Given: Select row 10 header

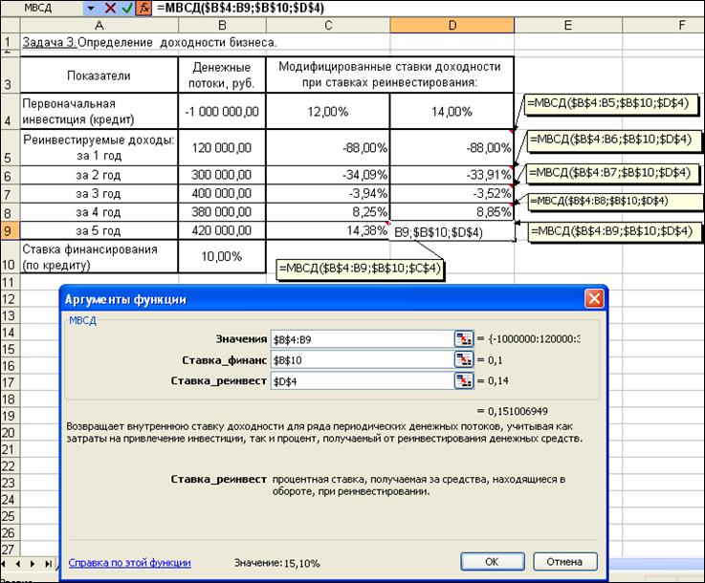Looking at the screenshot, I should click(x=9, y=258).
